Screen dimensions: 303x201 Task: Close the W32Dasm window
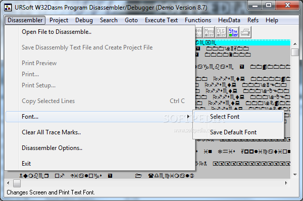click(x=287, y=5)
